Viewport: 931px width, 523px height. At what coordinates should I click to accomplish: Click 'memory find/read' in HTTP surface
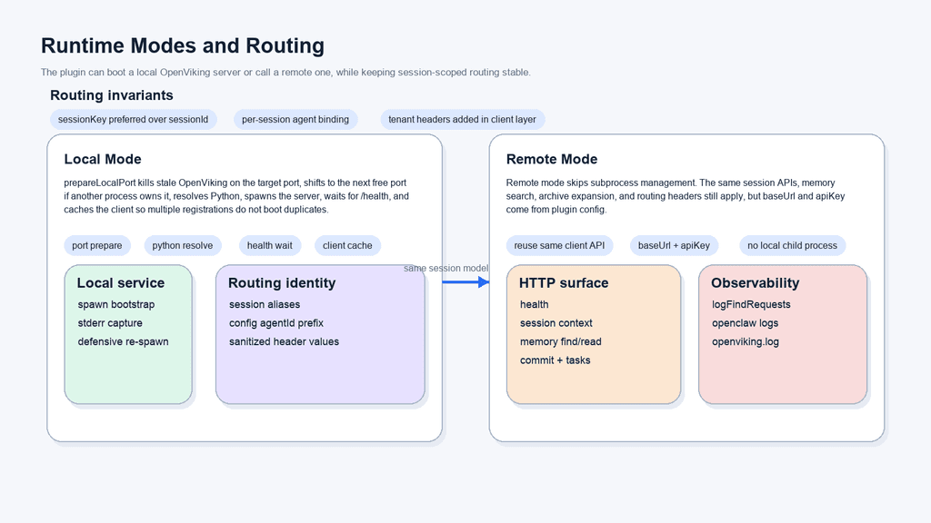(x=560, y=341)
